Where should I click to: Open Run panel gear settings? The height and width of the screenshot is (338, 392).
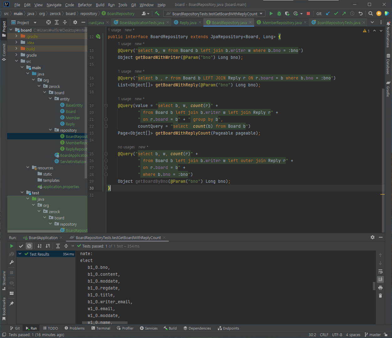[x=373, y=237]
